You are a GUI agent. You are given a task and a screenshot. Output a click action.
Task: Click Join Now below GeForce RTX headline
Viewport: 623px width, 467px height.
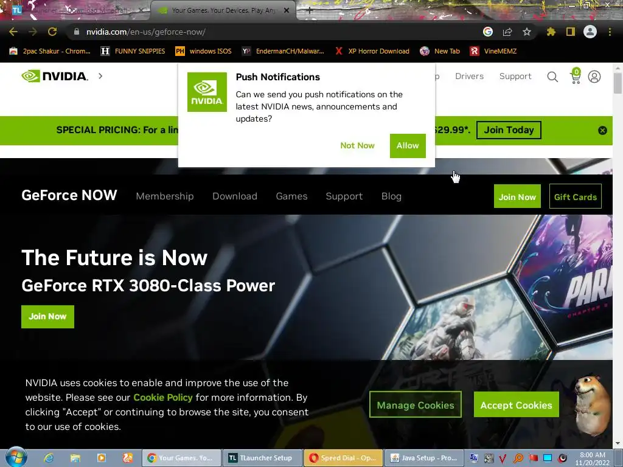click(47, 316)
